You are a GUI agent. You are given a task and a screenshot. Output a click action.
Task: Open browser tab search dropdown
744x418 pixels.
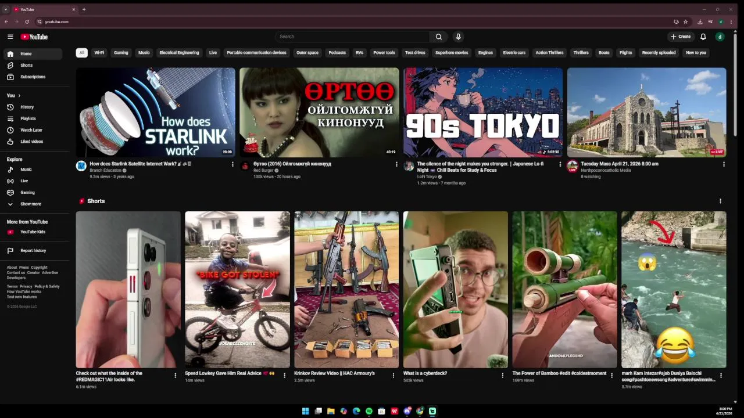pos(6,9)
